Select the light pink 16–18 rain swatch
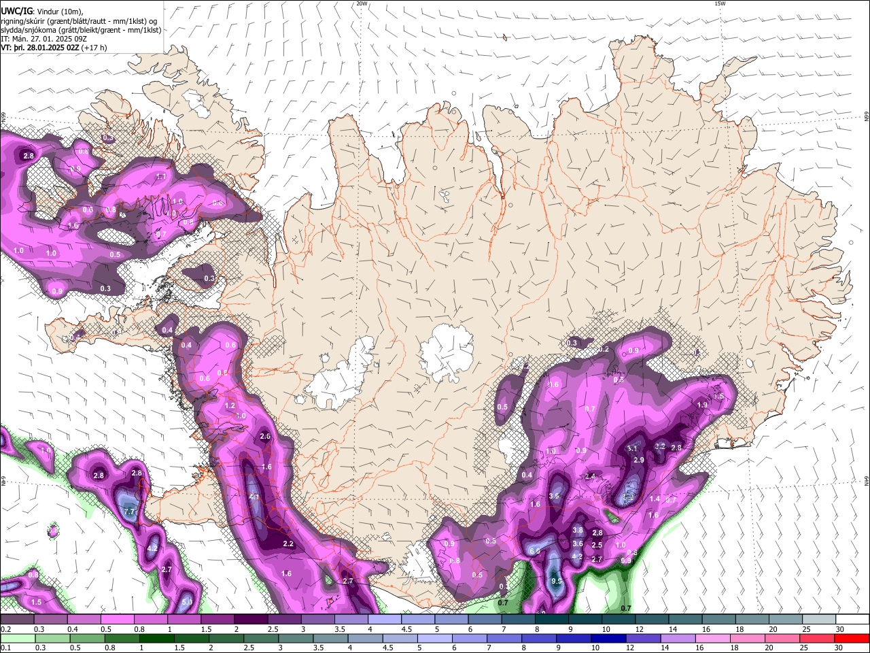Screen dimensions: 870x653 [712, 638]
